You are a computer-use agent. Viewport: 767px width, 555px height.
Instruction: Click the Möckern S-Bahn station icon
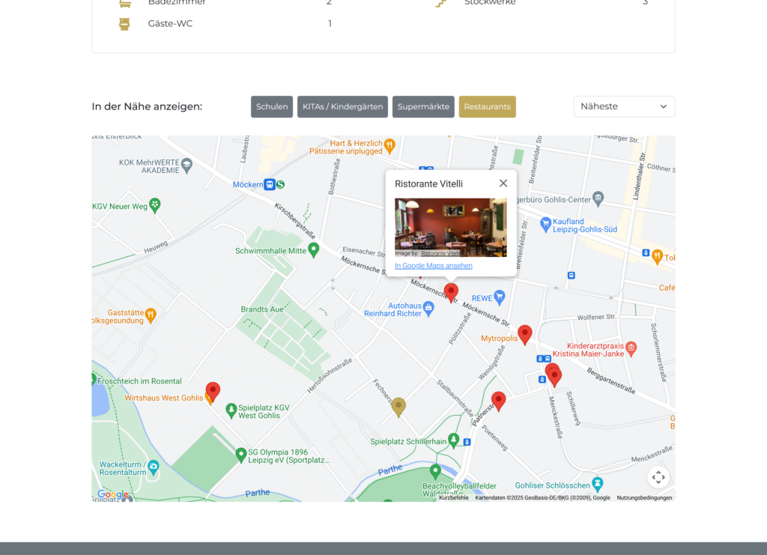point(269,184)
